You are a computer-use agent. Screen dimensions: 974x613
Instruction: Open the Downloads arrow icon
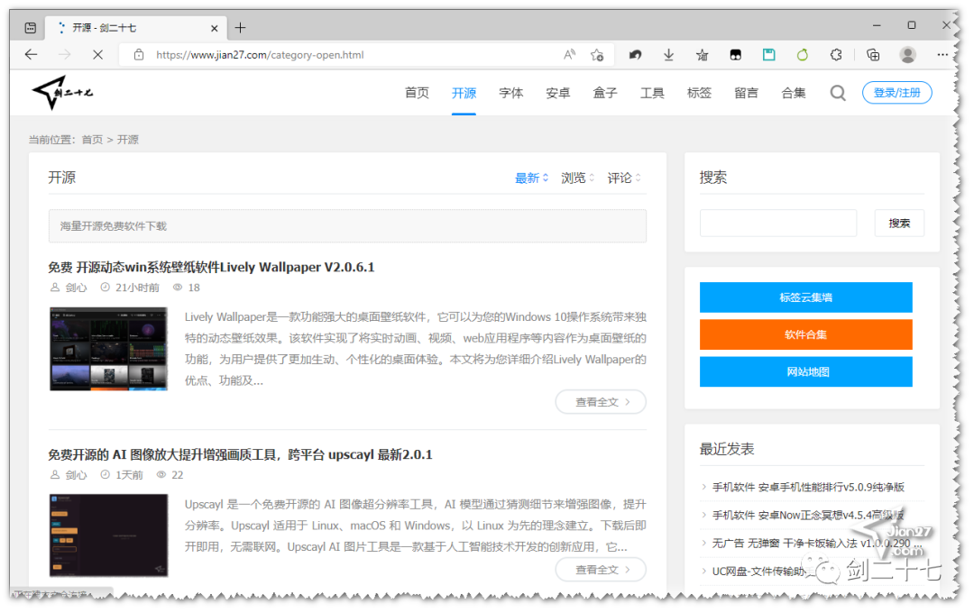[668, 55]
